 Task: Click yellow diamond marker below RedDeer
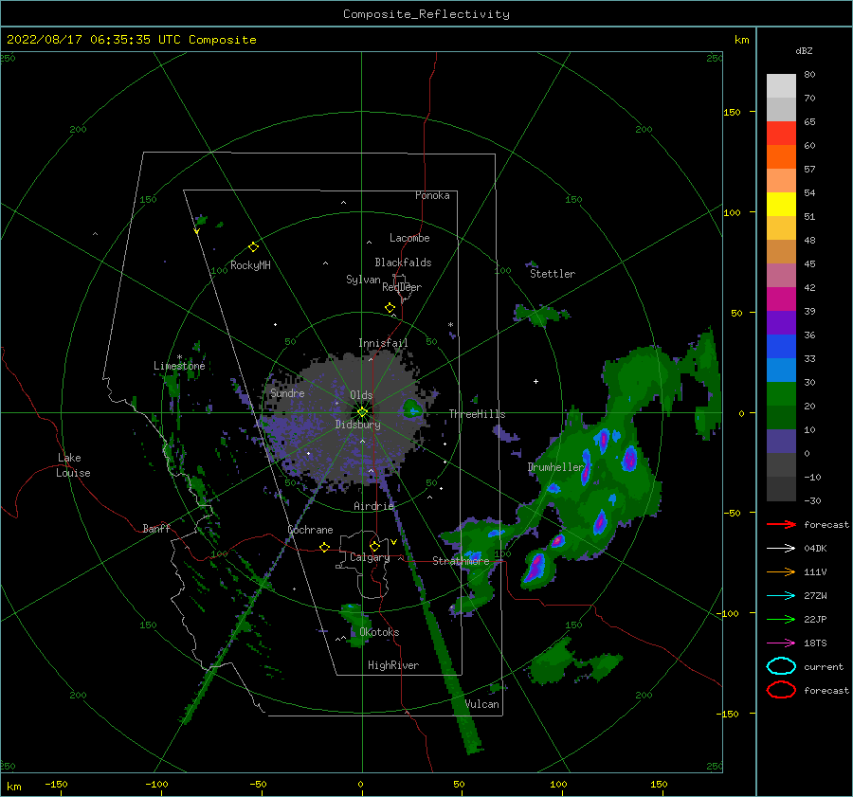[x=390, y=308]
